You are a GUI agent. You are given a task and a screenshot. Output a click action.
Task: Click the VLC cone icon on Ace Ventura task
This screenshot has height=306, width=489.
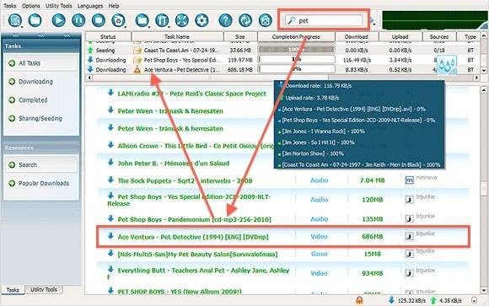137,70
